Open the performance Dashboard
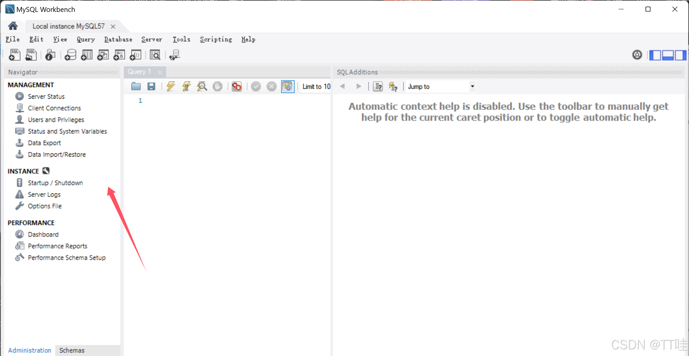The height and width of the screenshot is (356, 689). tap(43, 234)
